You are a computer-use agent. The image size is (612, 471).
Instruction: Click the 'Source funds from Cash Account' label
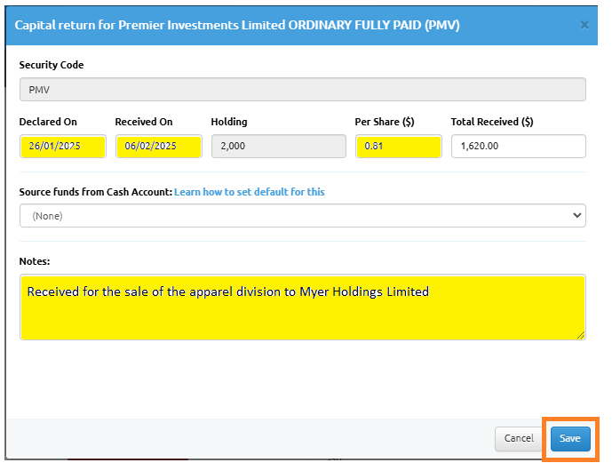pyautogui.click(x=96, y=192)
